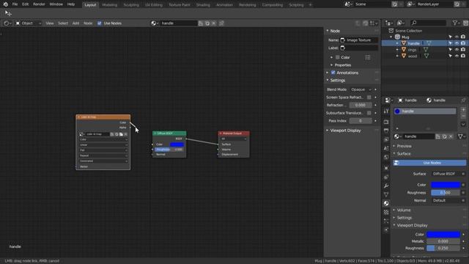Hide the handle object with eye icon

coord(457,43)
